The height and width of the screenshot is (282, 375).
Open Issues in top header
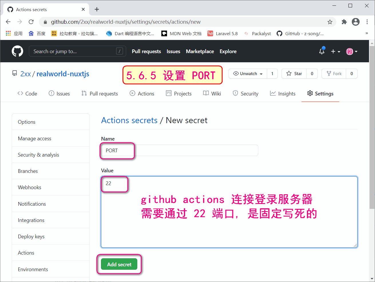[x=173, y=51]
